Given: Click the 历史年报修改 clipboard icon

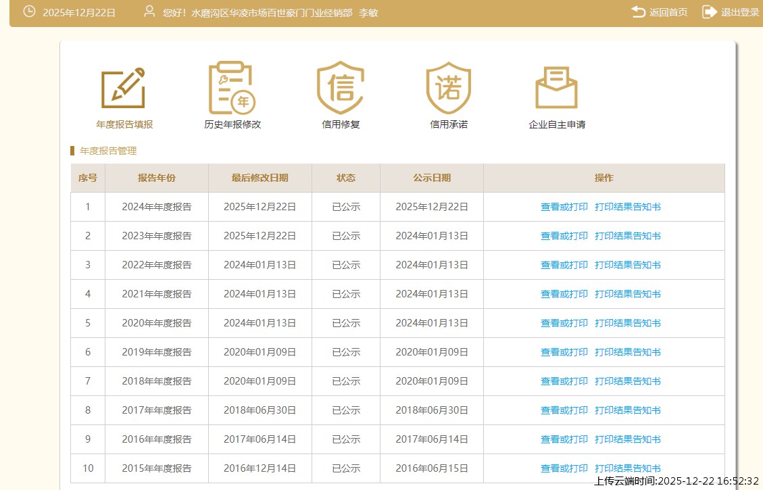Looking at the screenshot, I should click(232, 88).
